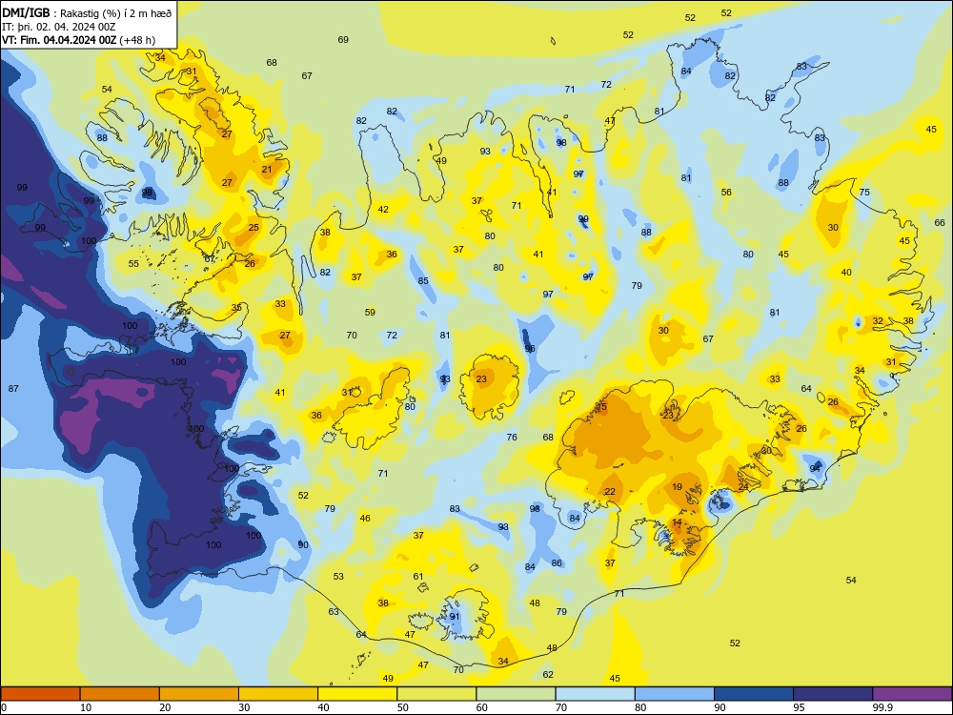The image size is (953, 715).
Task: Click the map value '53'
Action: tap(338, 577)
